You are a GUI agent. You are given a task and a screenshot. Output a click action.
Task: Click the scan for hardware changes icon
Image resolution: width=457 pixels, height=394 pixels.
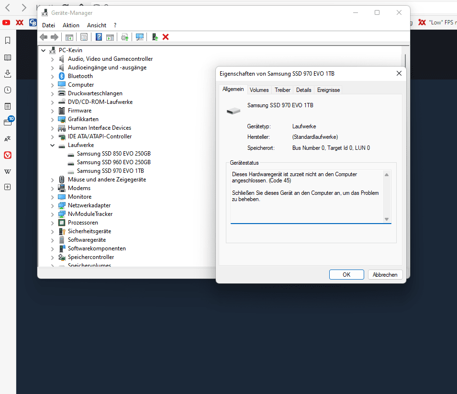click(140, 37)
